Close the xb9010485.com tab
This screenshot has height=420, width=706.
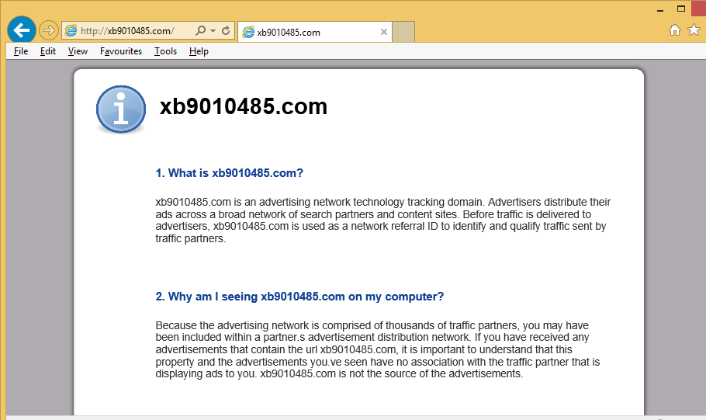coord(384,32)
